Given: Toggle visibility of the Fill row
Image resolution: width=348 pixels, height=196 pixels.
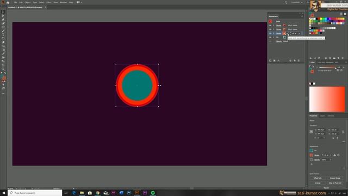Looking at the screenshot, I should click(270, 38).
